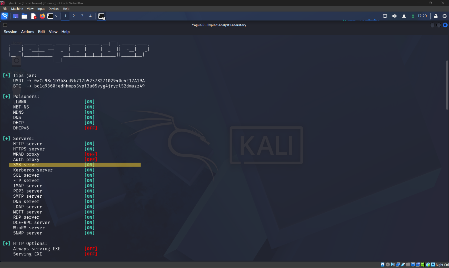Switch to workspace 2
The height and width of the screenshot is (268, 449).
tap(74, 16)
